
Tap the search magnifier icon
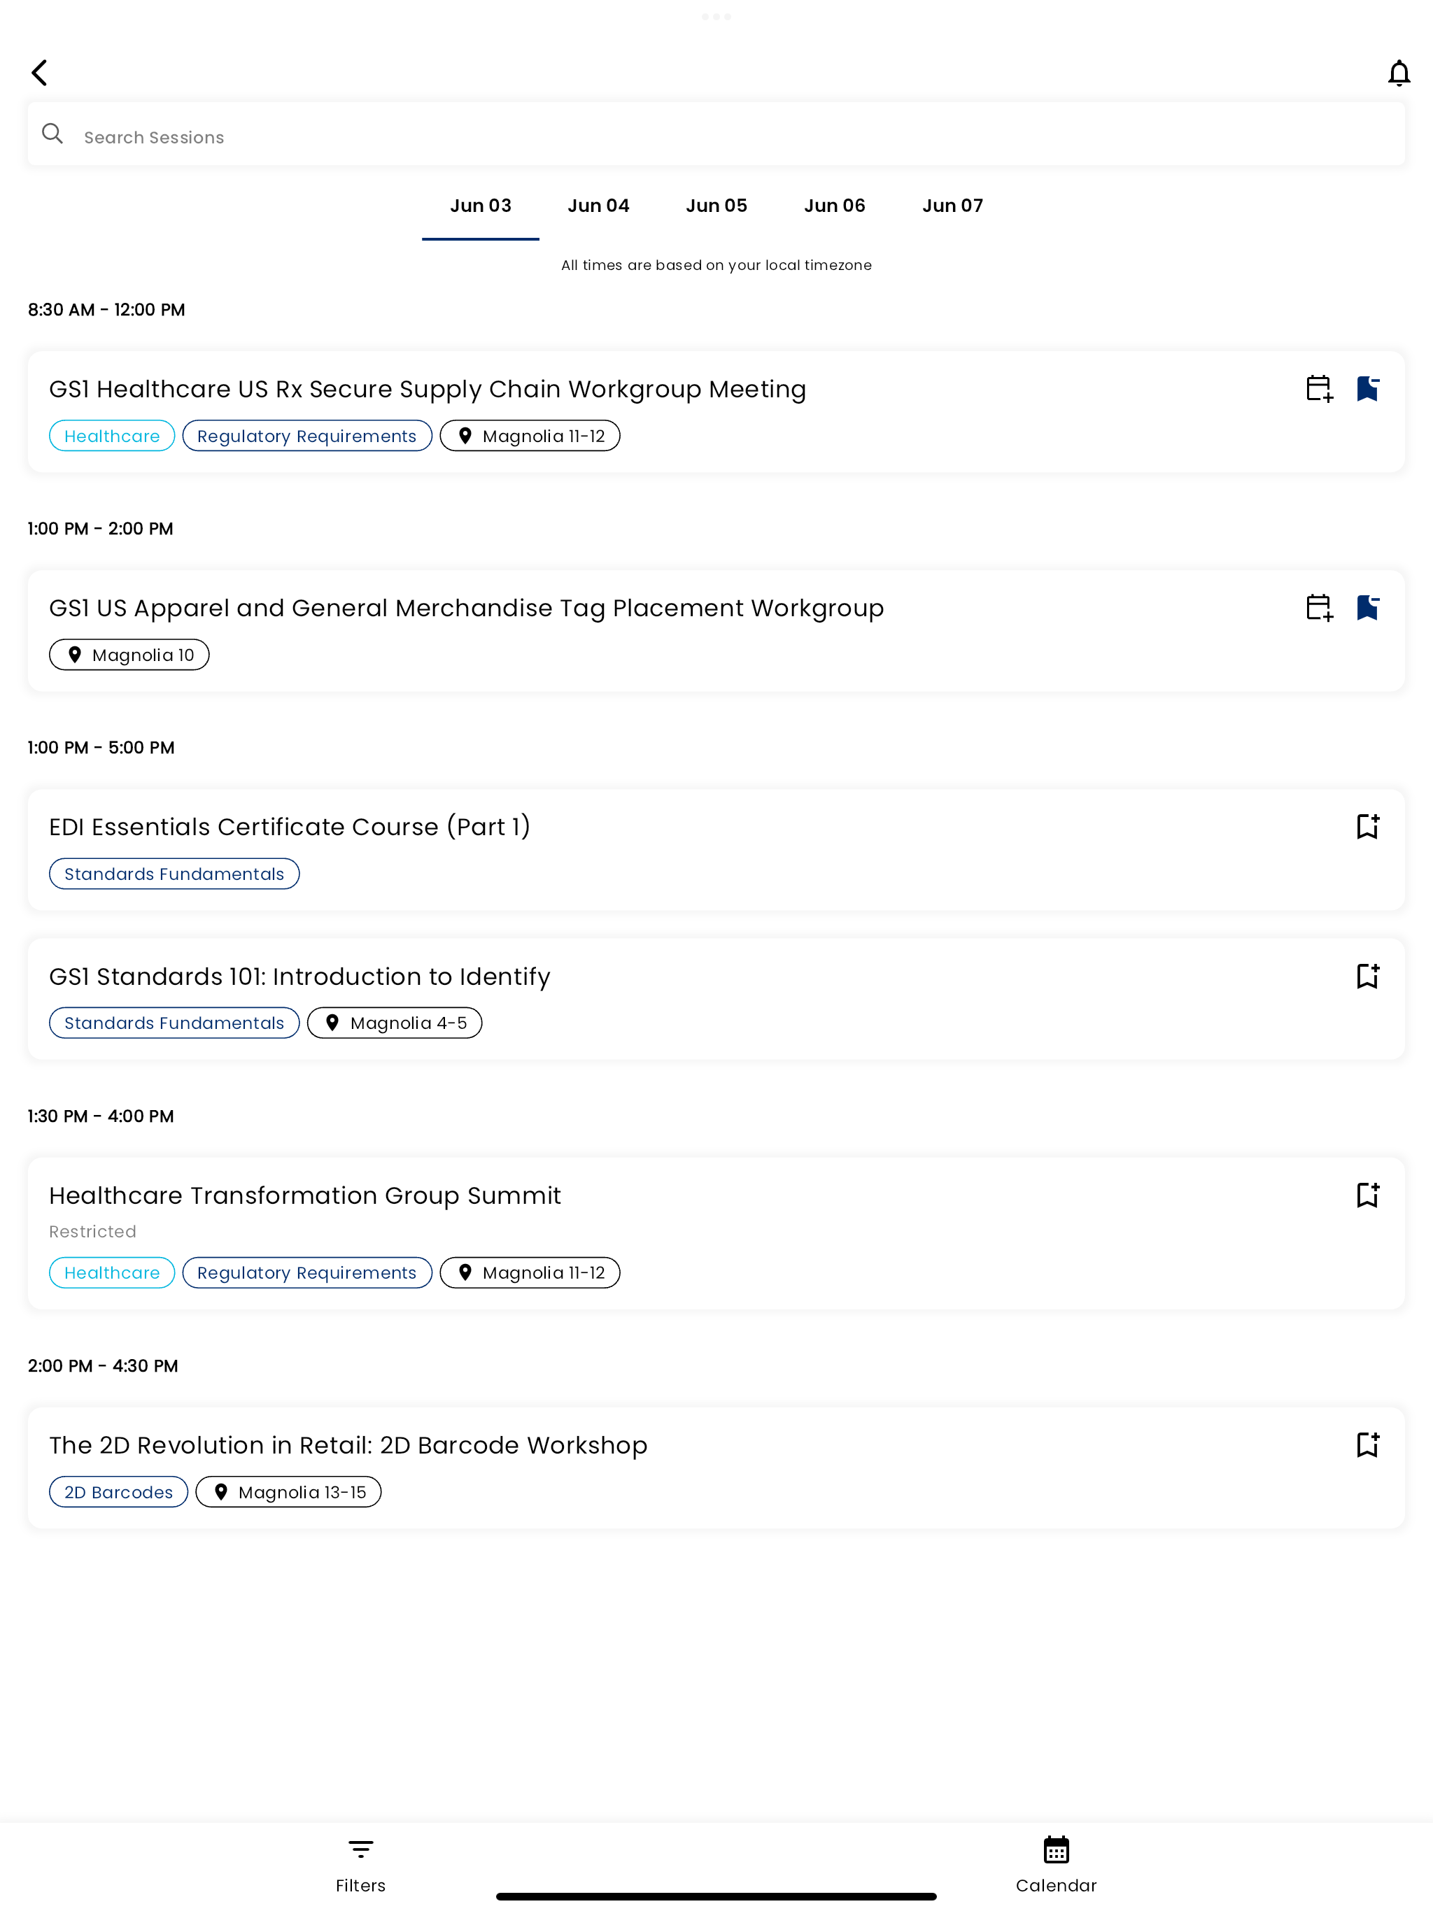(x=52, y=134)
